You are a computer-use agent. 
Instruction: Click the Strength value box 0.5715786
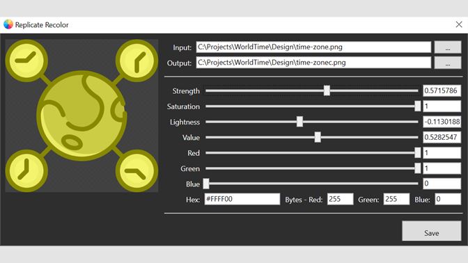tap(442, 90)
